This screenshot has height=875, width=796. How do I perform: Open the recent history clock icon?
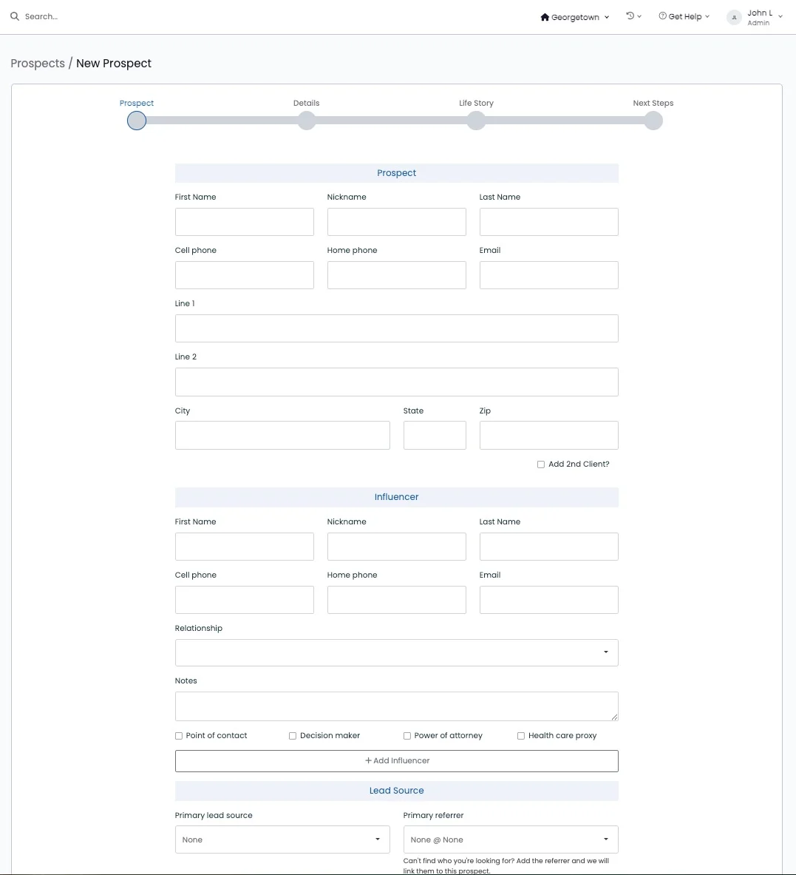pos(630,16)
